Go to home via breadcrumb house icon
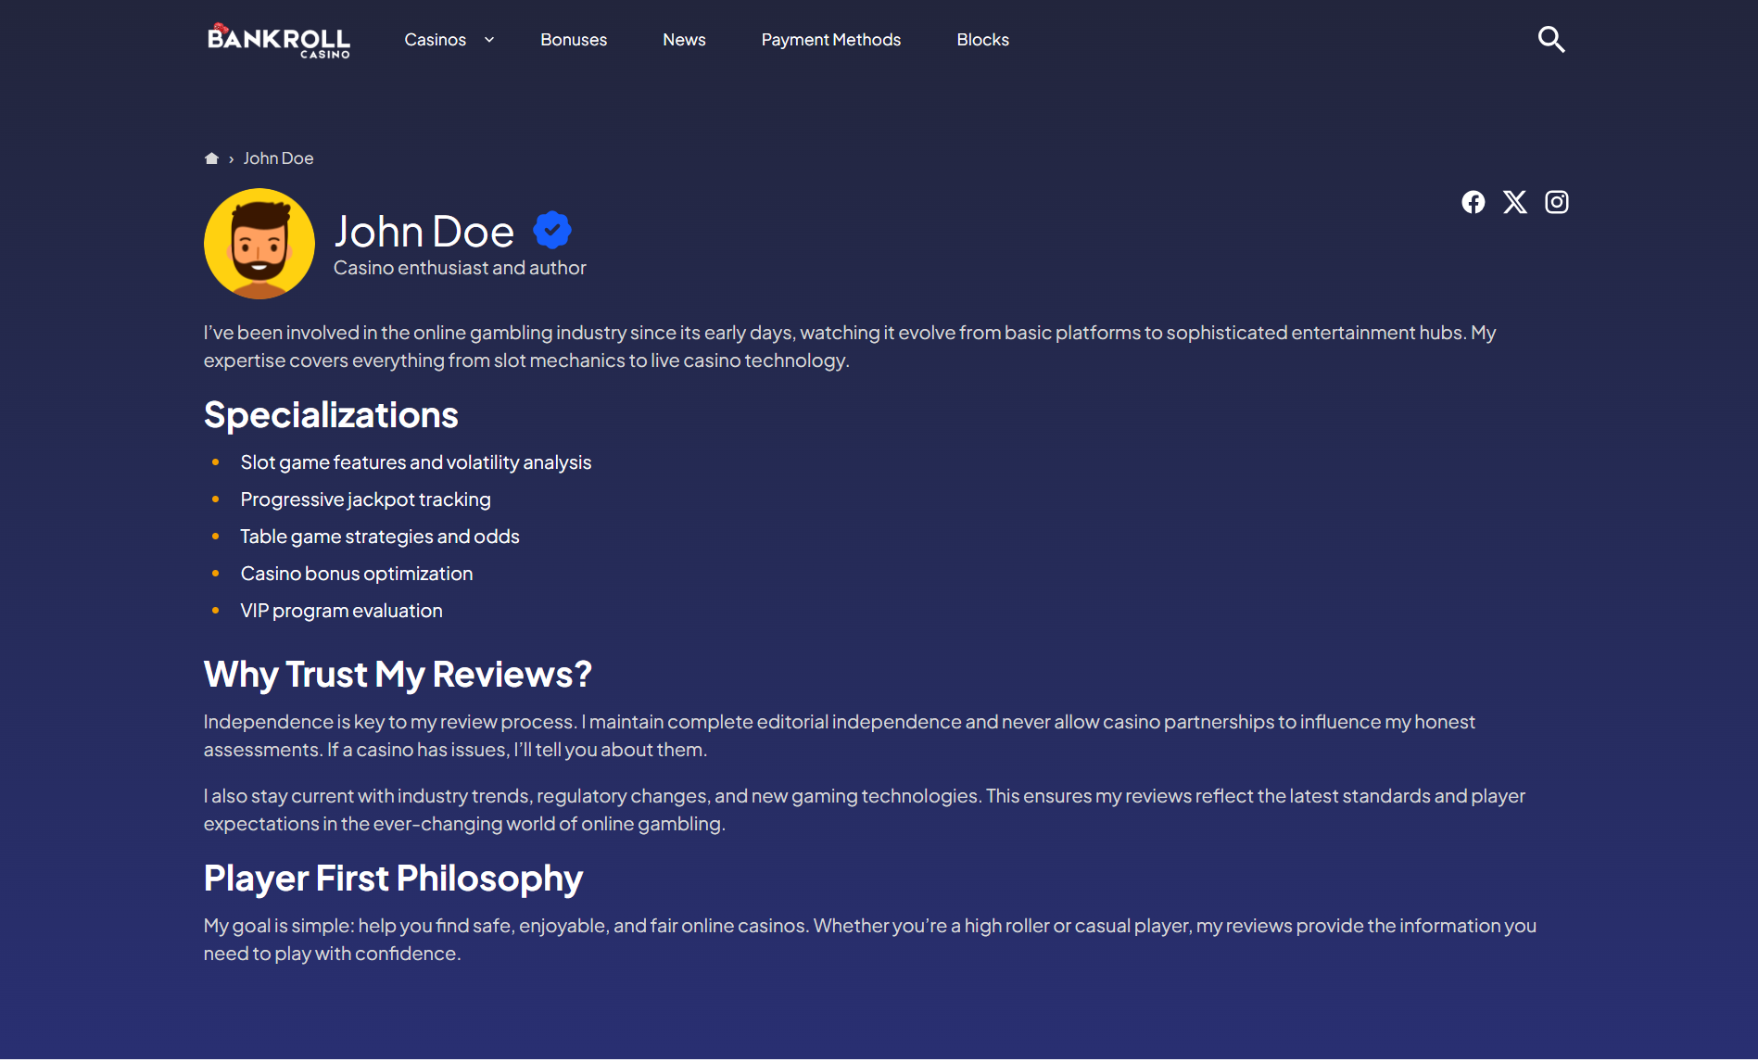Screen dimensions: 1758x1062 coord(211,158)
